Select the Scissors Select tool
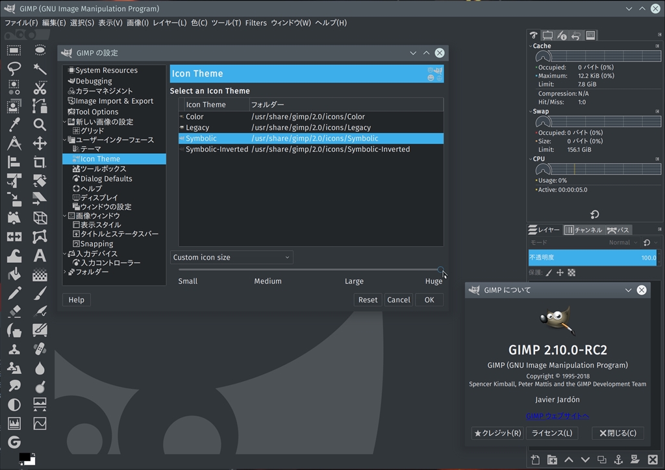The image size is (665, 470). click(40, 87)
